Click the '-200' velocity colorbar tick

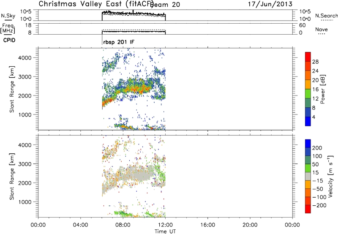coord(319,205)
